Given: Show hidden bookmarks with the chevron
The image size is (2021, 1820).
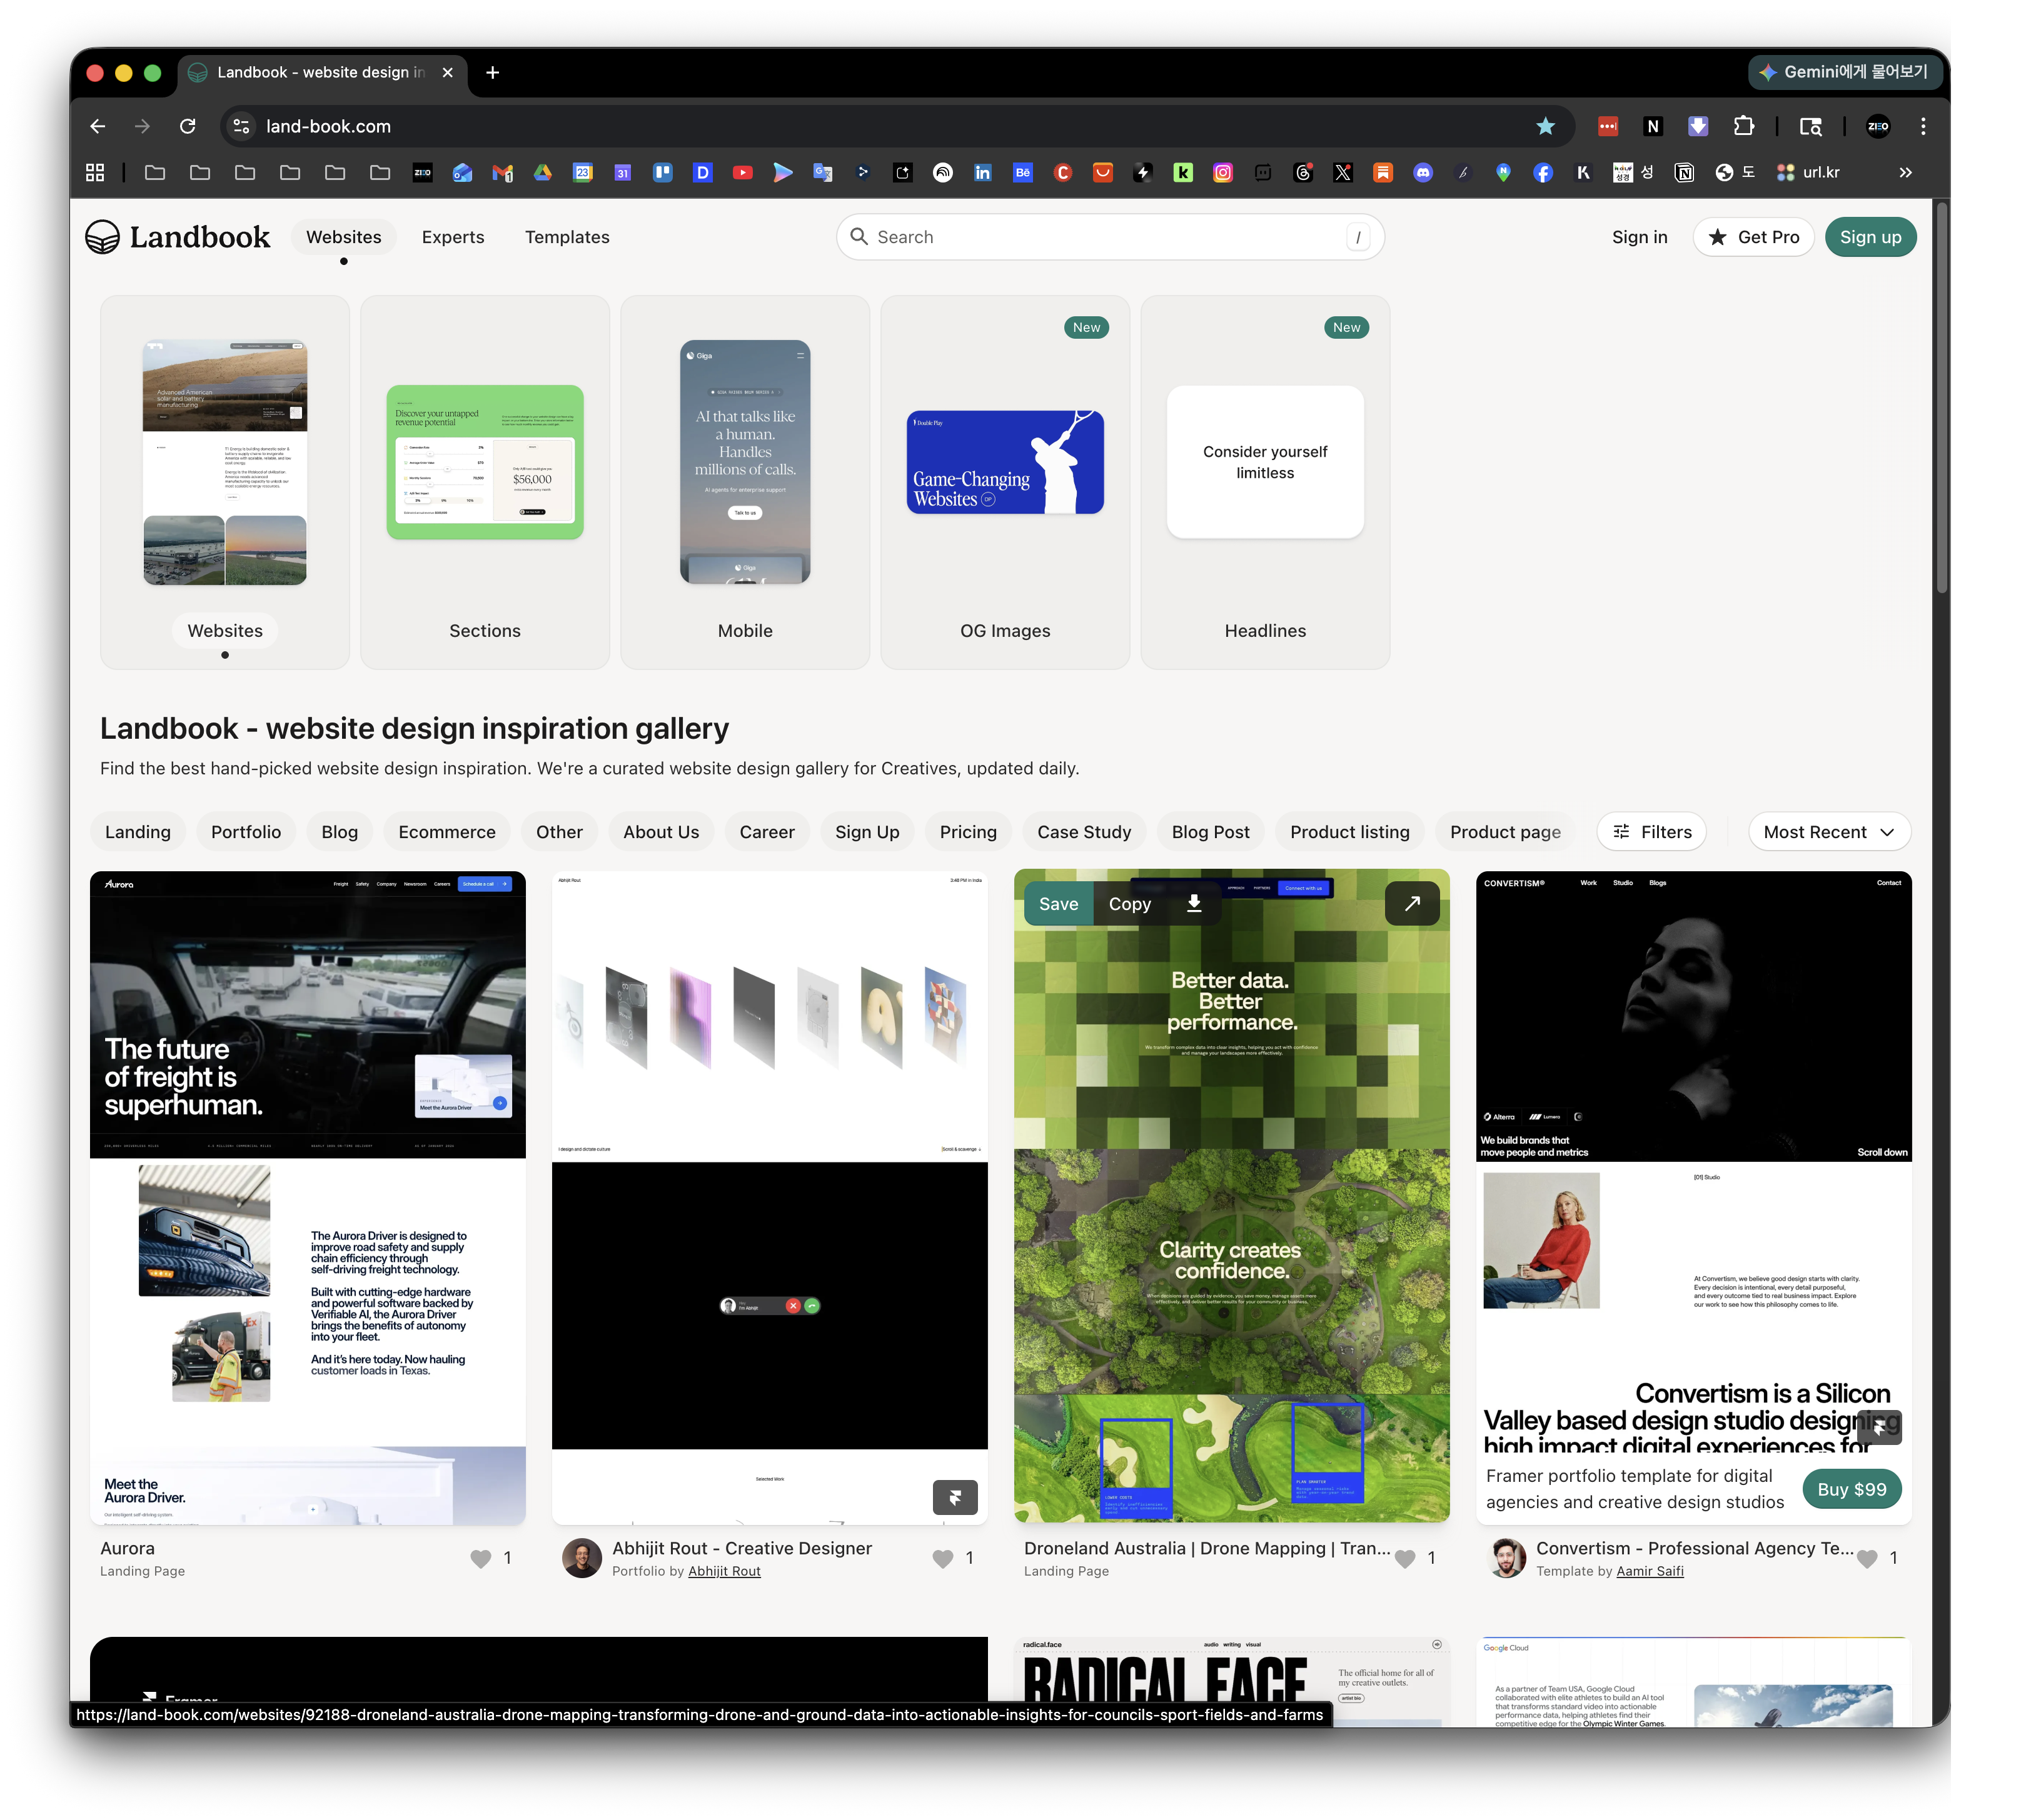Looking at the screenshot, I should click(1905, 173).
